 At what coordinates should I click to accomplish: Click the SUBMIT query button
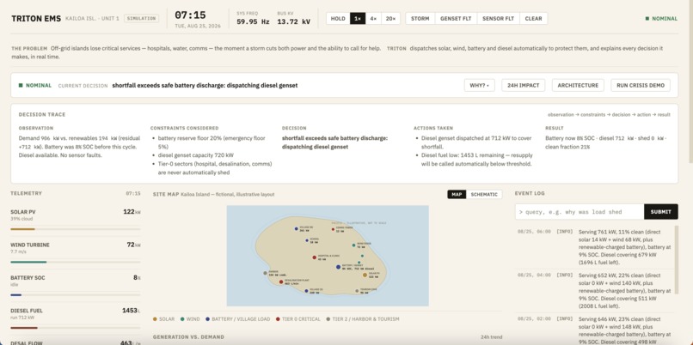(660, 212)
